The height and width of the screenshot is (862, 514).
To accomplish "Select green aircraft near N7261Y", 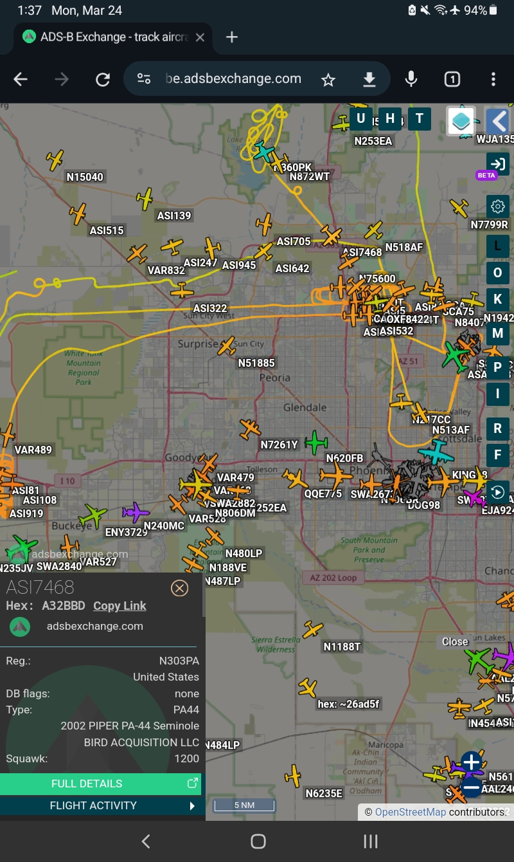I will point(316,442).
